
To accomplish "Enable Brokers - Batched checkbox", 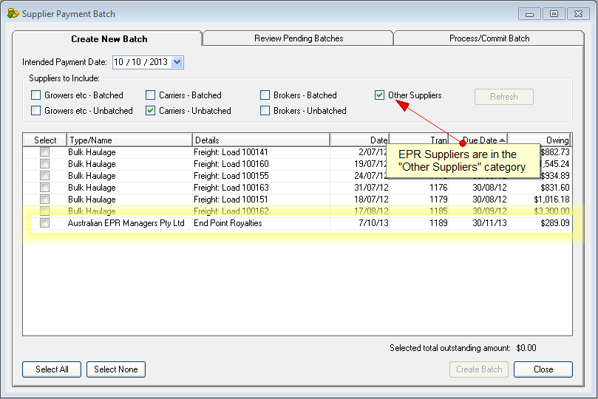I will point(265,95).
